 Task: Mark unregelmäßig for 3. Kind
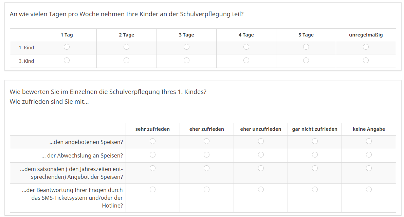[x=366, y=61]
